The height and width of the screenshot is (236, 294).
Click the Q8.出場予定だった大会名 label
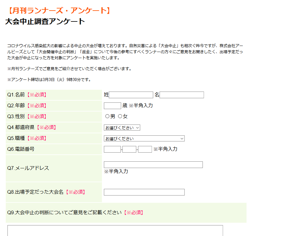(x=35, y=192)
